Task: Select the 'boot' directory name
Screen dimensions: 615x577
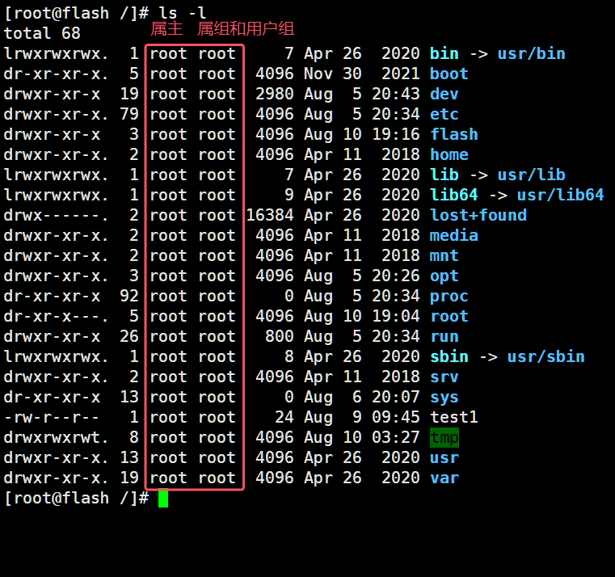Action: (449, 74)
